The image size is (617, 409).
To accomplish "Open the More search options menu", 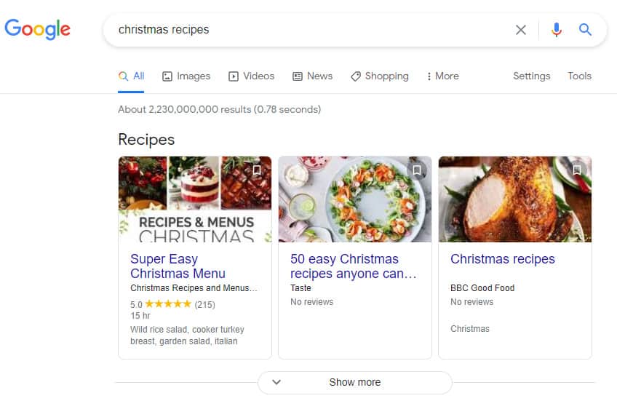I will [442, 76].
